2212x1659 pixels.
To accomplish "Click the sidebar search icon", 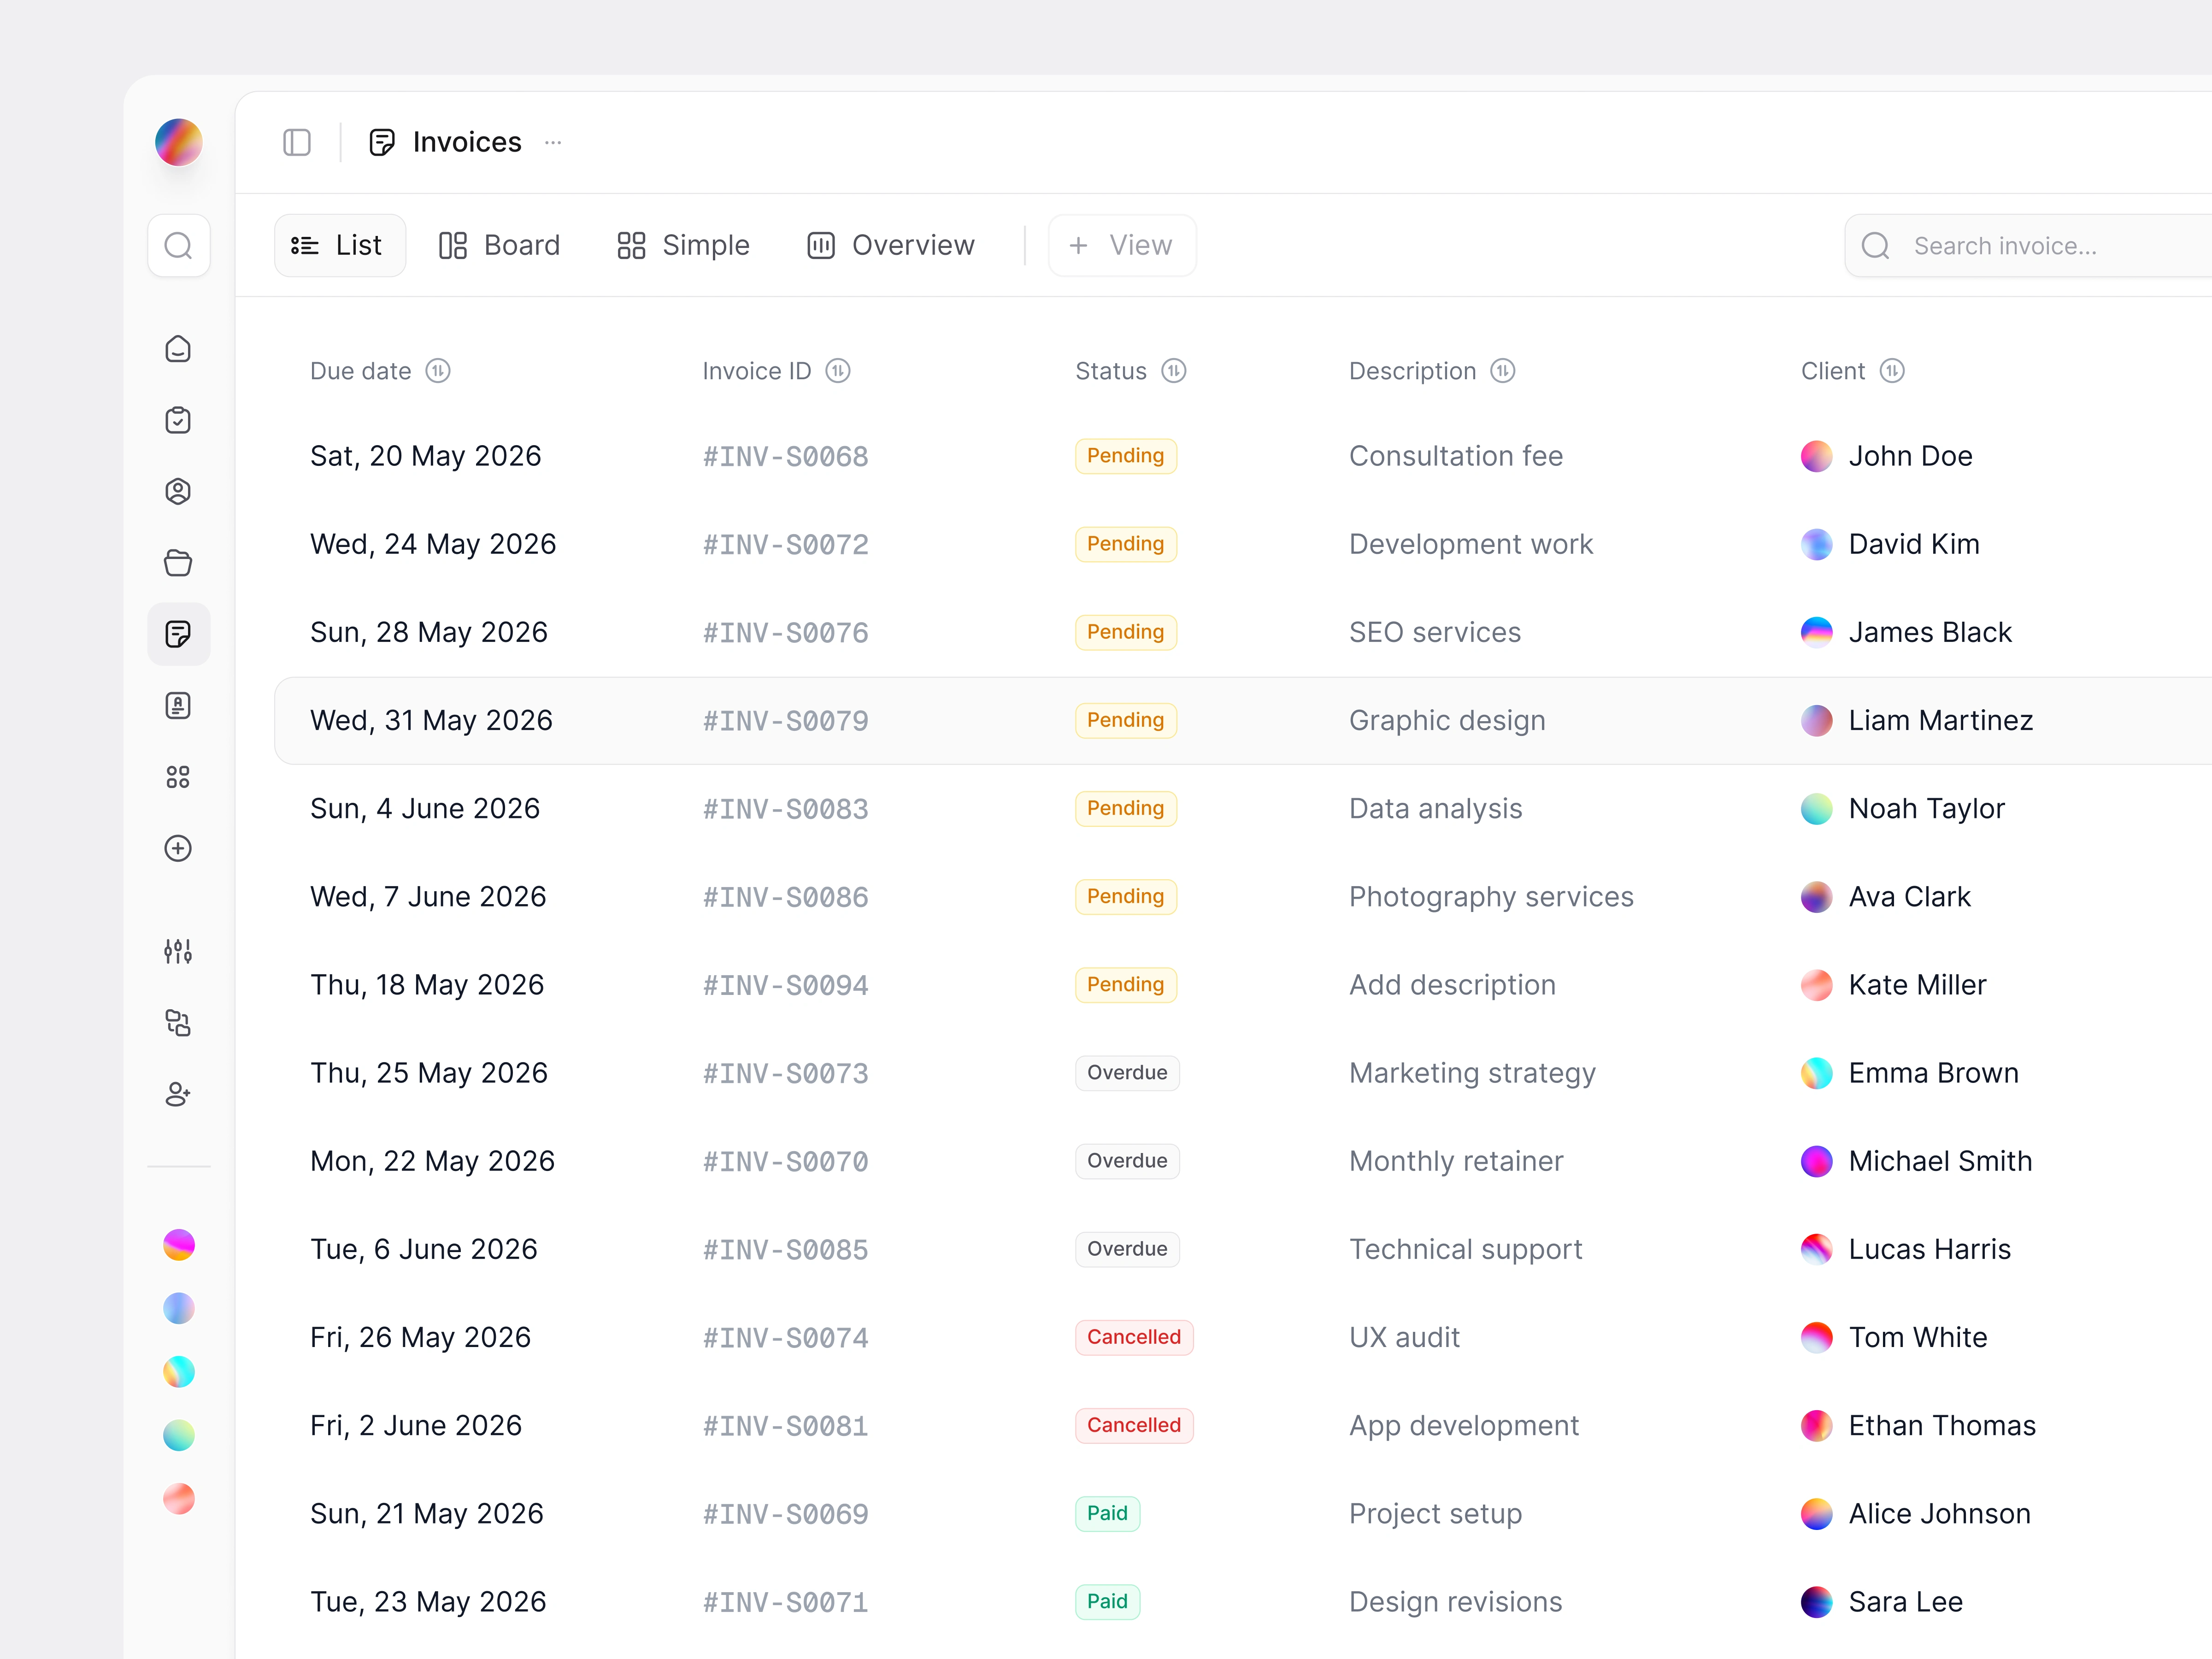I will click(178, 245).
